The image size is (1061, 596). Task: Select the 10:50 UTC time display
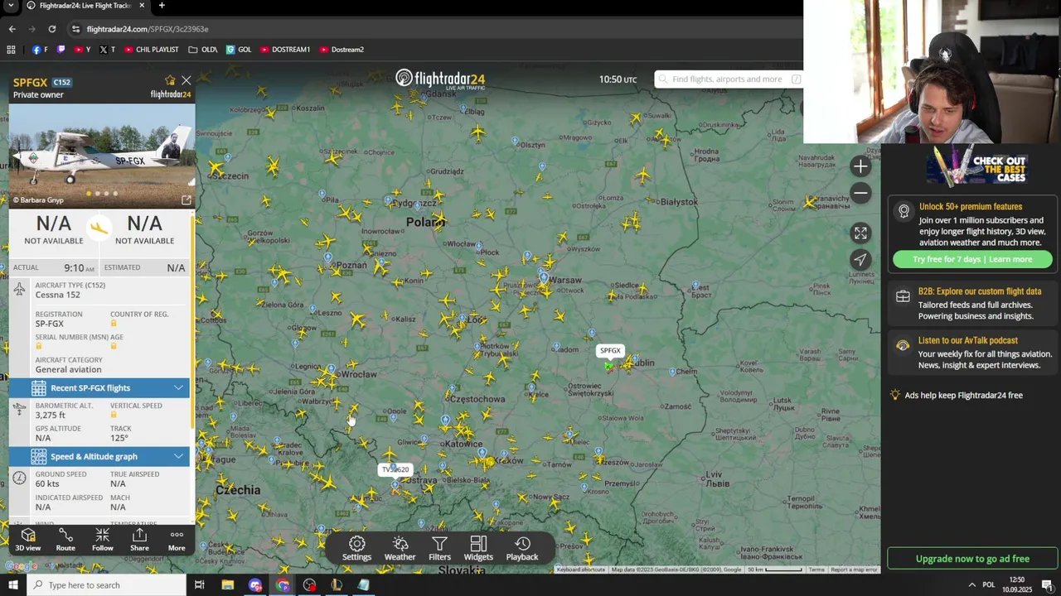[618, 79]
